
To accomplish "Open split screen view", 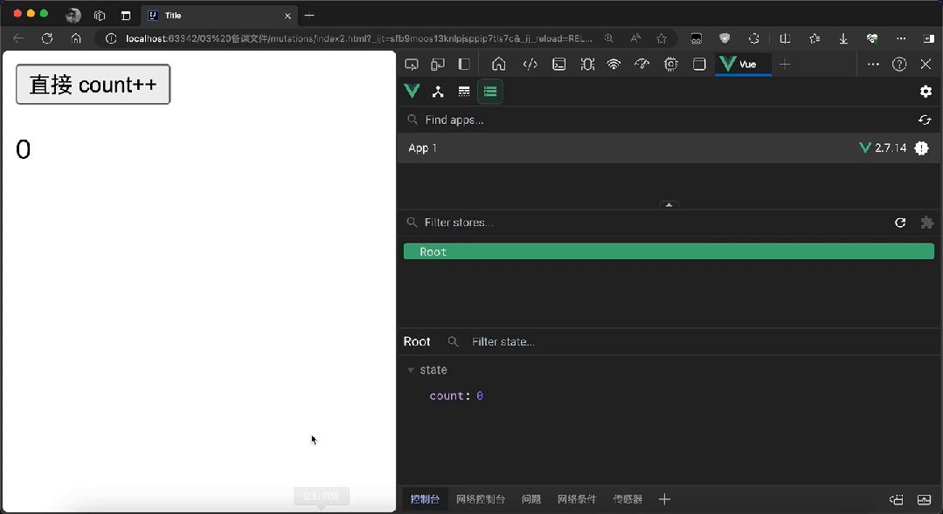I will pos(785,38).
